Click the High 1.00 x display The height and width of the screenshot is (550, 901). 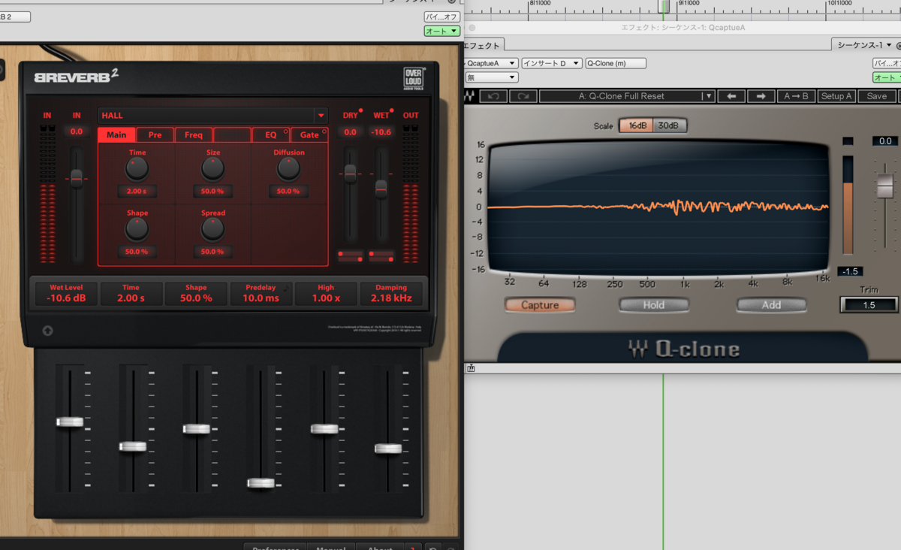click(326, 293)
